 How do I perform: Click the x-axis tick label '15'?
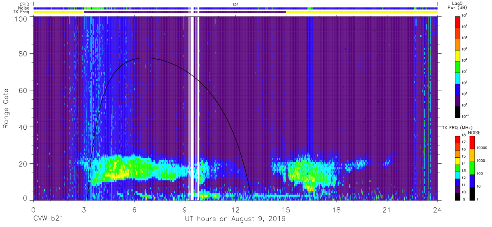pyautogui.click(x=286, y=210)
